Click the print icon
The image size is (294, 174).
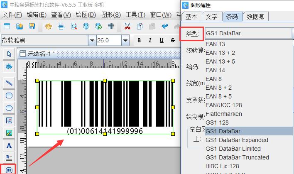pos(61,26)
